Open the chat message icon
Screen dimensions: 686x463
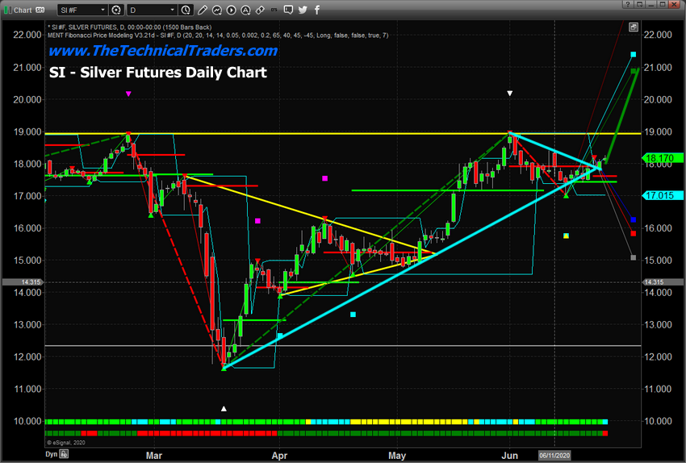pyautogui.click(x=288, y=10)
